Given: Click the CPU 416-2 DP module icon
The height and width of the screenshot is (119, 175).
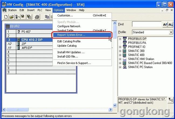Looking at the screenshot, I should pyautogui.click(x=19, y=40).
